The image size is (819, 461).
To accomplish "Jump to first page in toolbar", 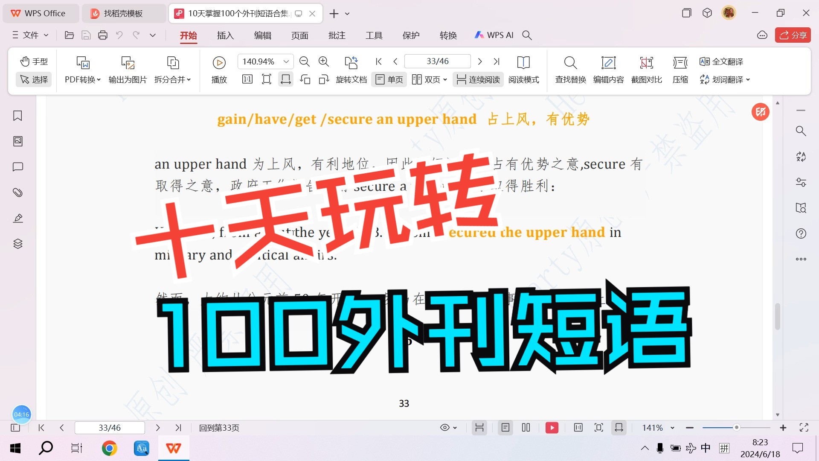I will 379,61.
